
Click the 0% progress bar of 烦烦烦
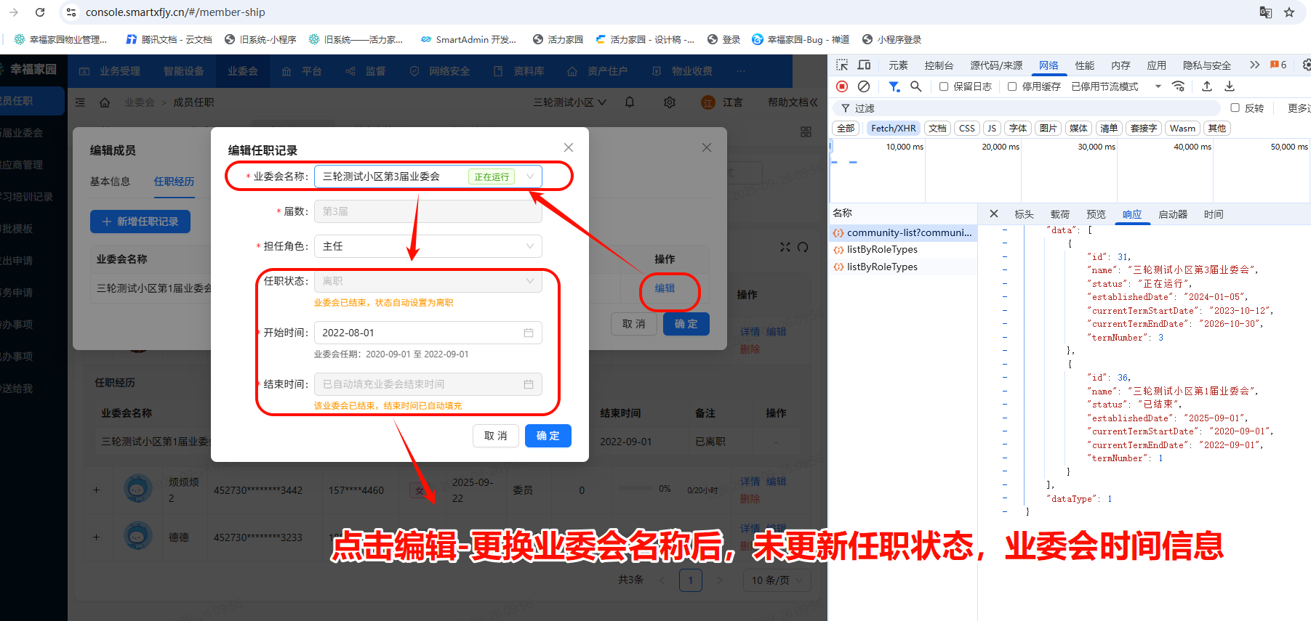point(634,490)
